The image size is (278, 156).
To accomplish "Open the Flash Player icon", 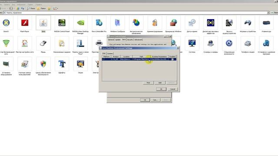I will (x=25, y=23).
